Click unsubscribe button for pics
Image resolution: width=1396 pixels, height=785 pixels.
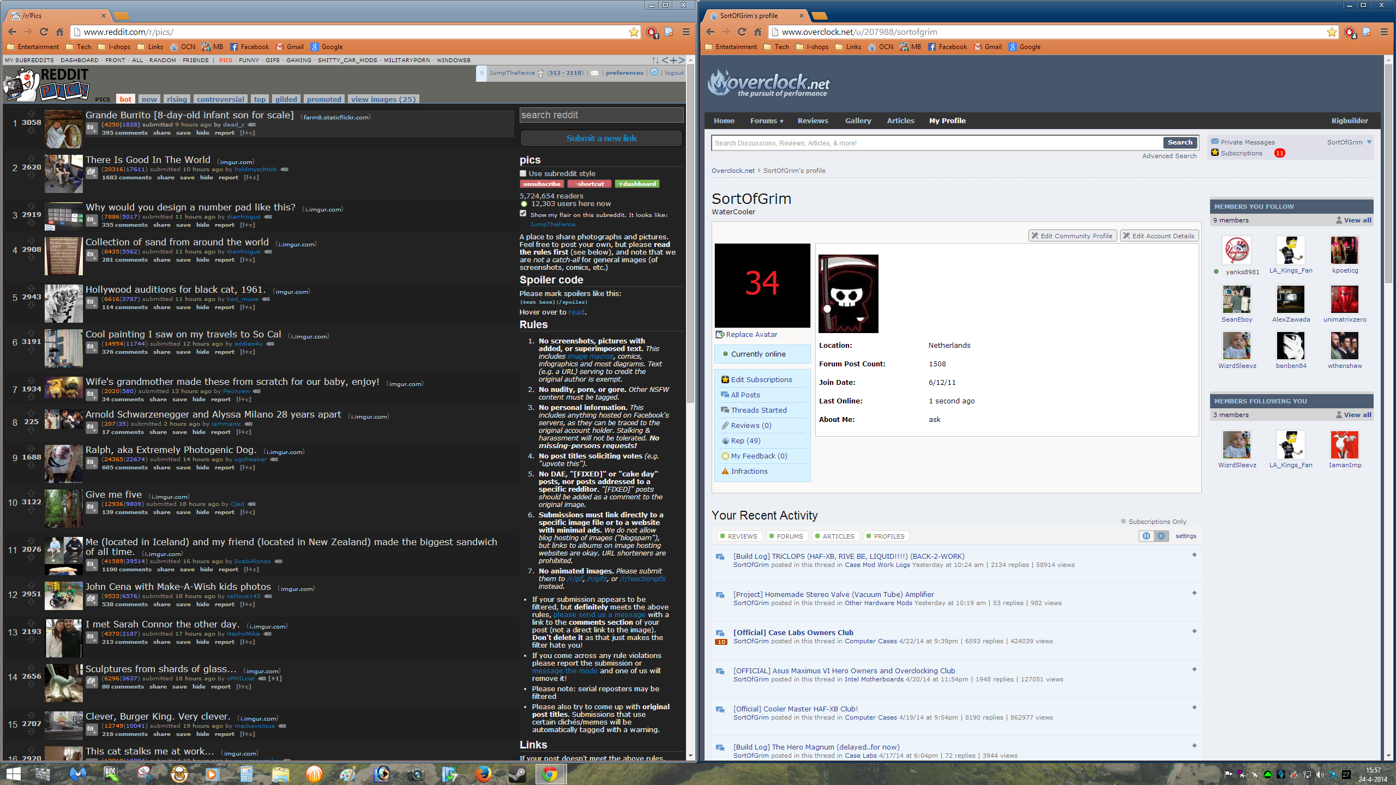pyautogui.click(x=541, y=184)
